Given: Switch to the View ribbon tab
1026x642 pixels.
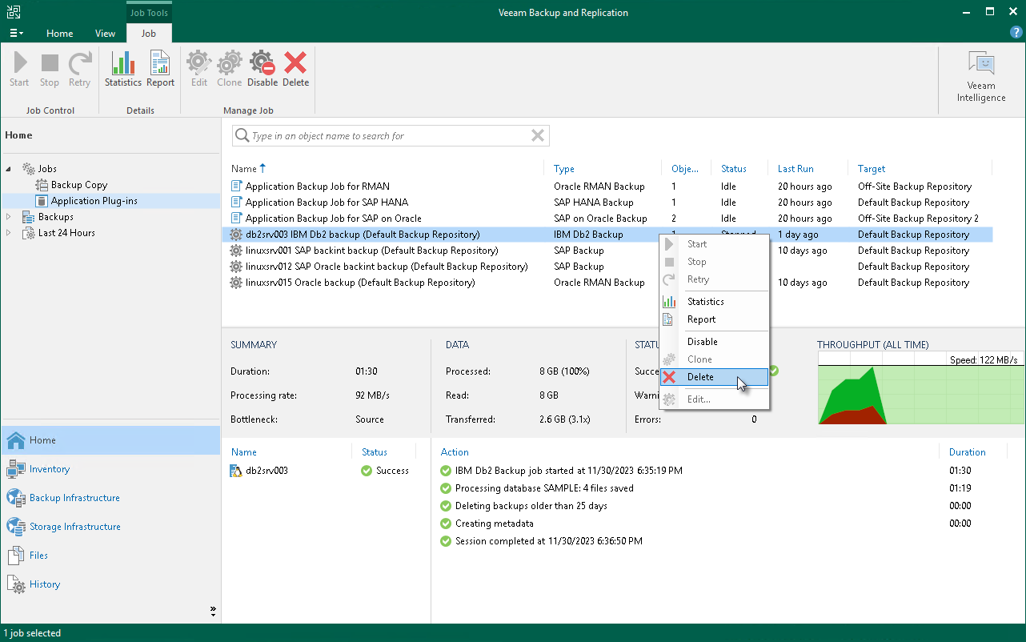Looking at the screenshot, I should [x=105, y=34].
